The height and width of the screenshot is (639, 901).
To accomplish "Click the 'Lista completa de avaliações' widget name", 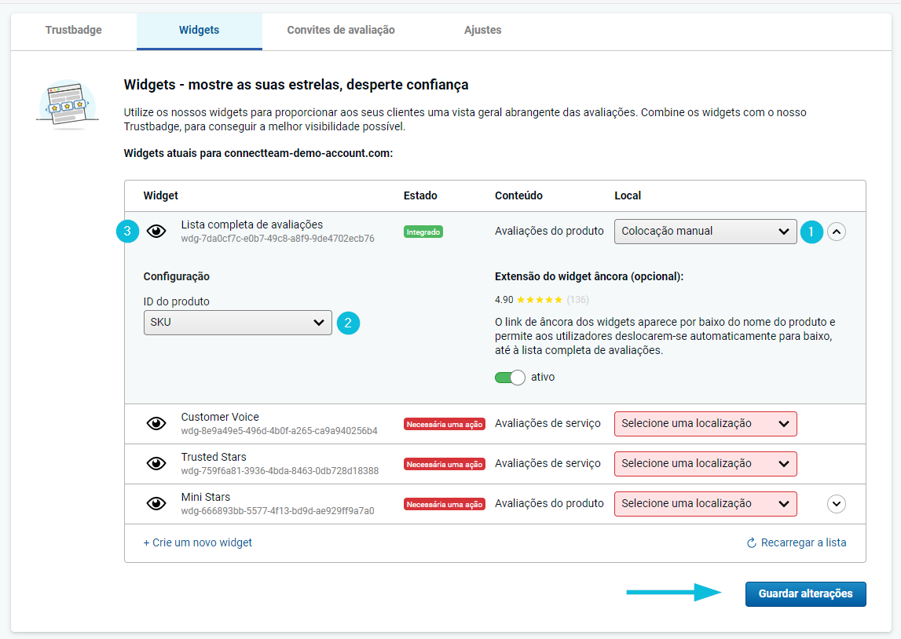I will coord(251,225).
